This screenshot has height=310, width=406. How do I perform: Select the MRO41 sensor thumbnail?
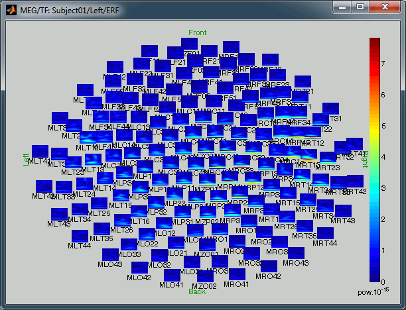pyautogui.click(x=236, y=275)
